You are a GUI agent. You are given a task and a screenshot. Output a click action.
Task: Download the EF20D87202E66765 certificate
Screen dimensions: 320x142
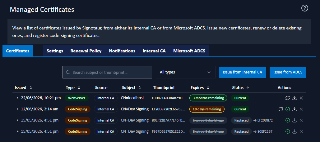[x=294, y=109]
